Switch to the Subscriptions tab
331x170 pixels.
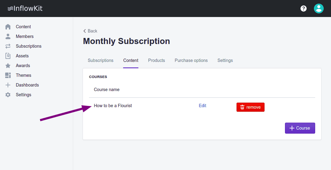click(101, 60)
